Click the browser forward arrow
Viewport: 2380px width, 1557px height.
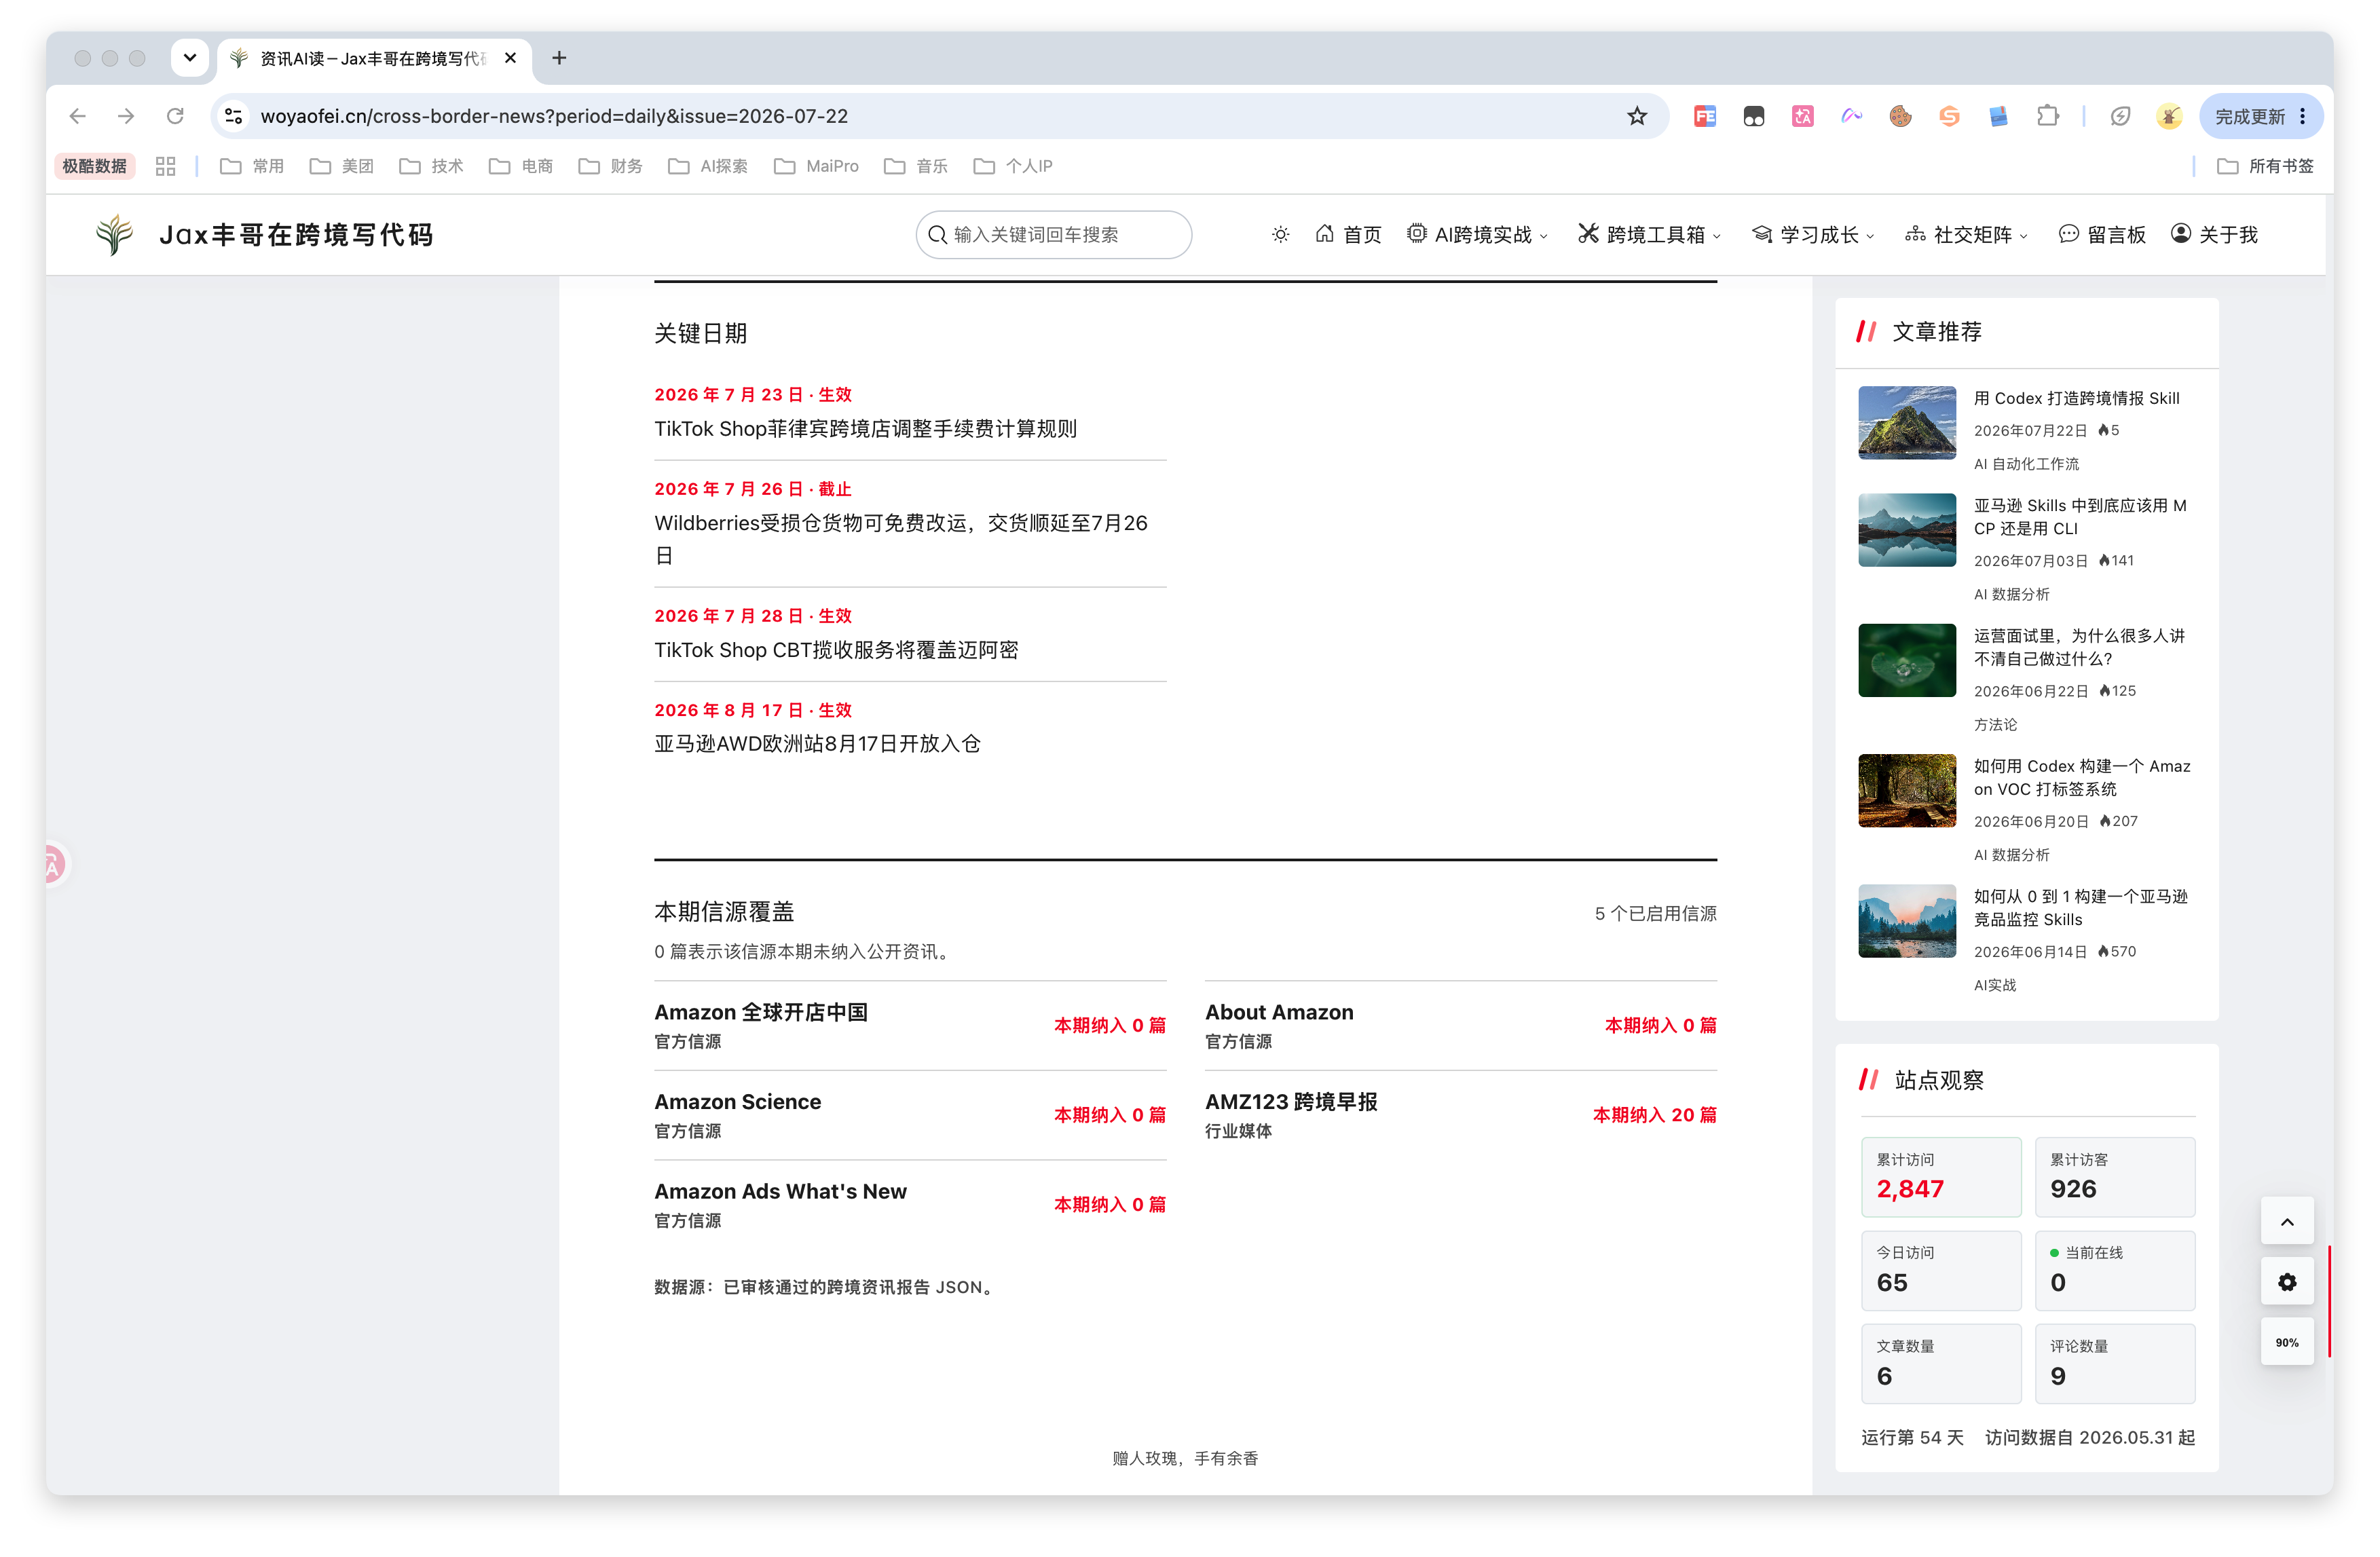[x=126, y=116]
